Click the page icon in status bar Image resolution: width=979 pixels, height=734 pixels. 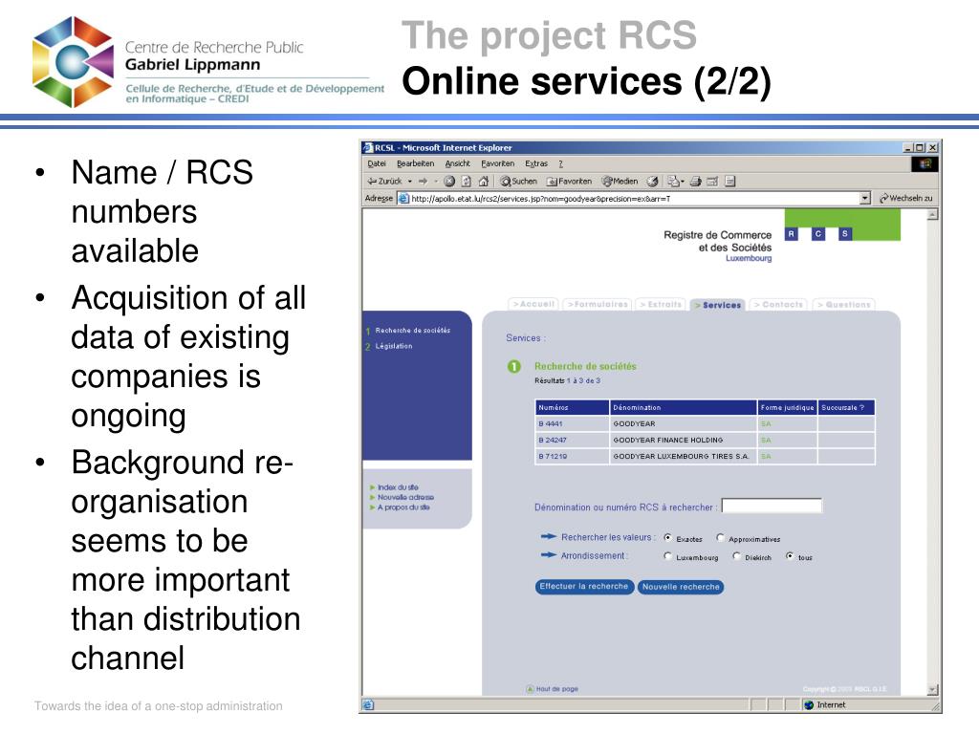coord(368,705)
